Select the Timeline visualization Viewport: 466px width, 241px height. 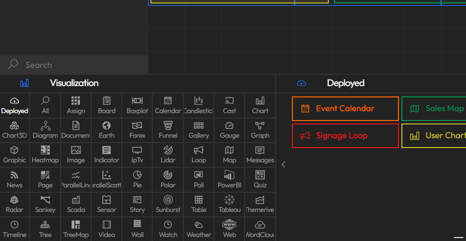click(15, 229)
